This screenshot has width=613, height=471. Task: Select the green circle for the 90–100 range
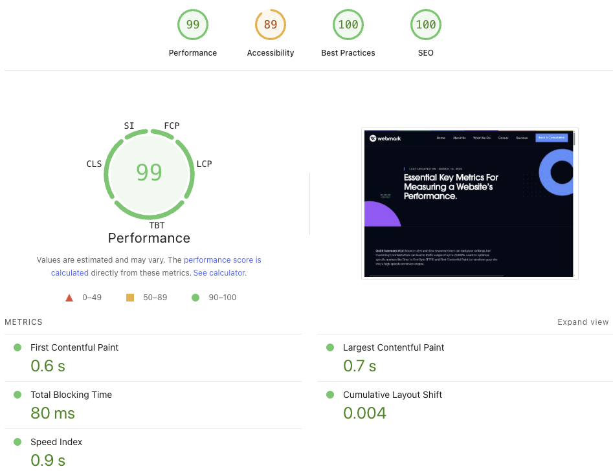(195, 297)
